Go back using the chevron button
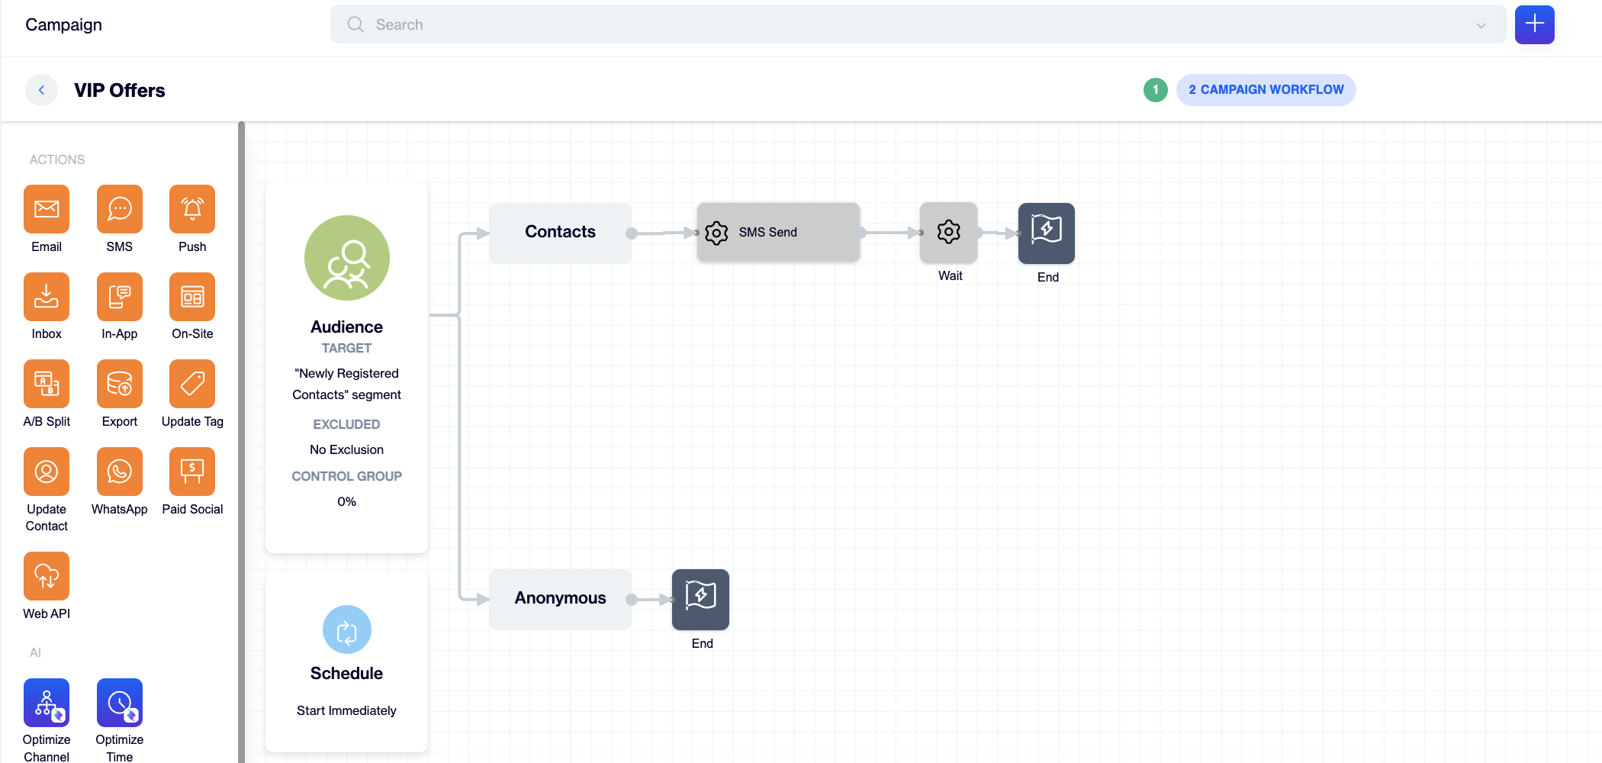 tap(42, 90)
